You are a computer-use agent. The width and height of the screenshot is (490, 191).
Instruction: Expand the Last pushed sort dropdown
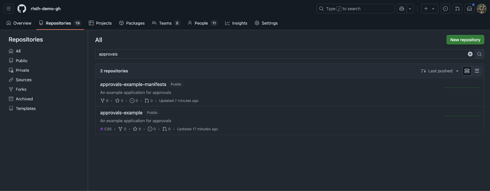(x=440, y=71)
